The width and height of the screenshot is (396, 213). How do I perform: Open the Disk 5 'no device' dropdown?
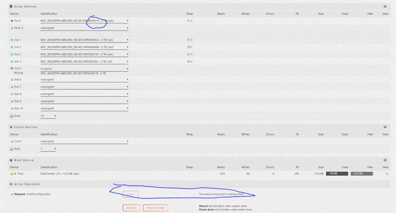pyautogui.click(x=84, y=68)
